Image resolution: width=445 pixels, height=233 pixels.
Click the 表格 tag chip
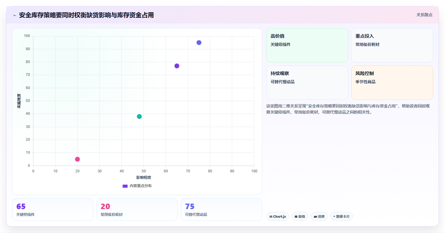pos(300,216)
